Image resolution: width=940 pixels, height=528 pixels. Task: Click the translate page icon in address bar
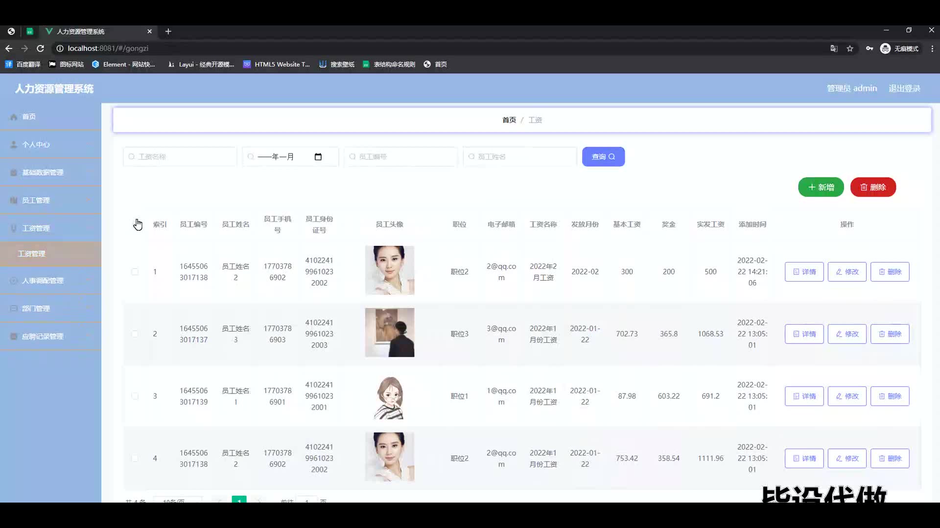[834, 48]
